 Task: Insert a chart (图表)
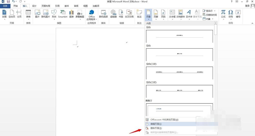[71, 14]
